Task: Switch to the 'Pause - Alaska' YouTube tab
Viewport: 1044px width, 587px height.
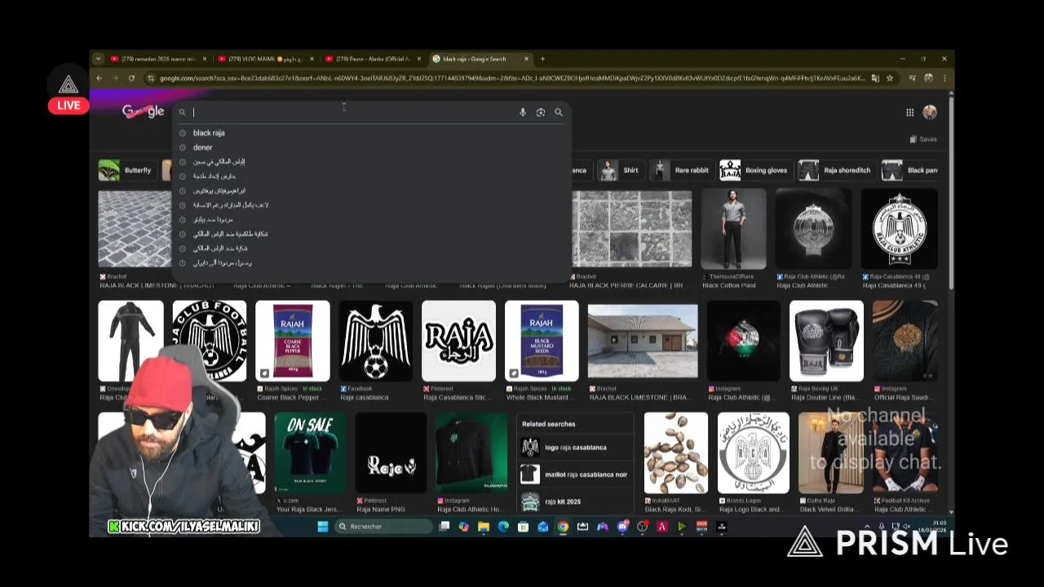Action: (x=373, y=59)
